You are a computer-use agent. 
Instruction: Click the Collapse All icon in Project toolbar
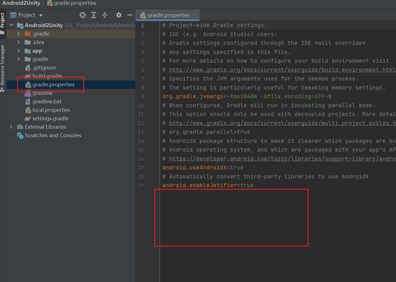click(105, 15)
